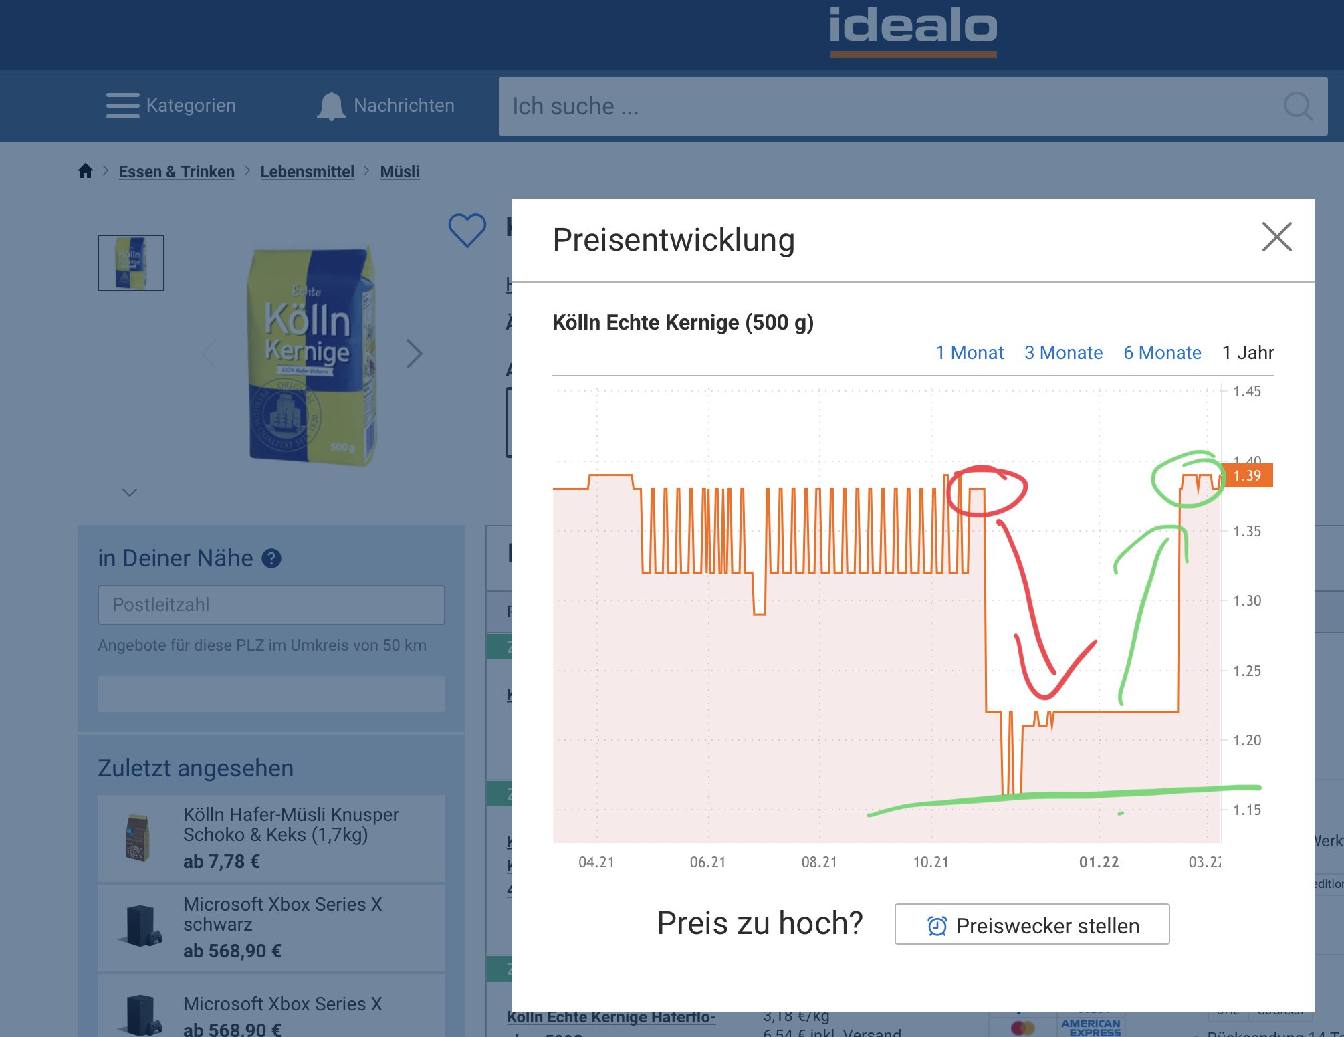This screenshot has width=1344, height=1037.
Task: Select 6 Monate price history range
Action: (1161, 352)
